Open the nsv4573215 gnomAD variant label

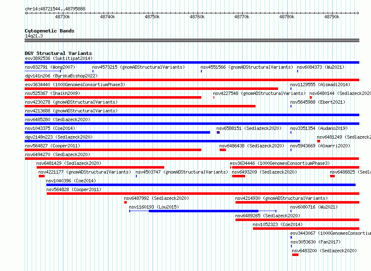138,67
